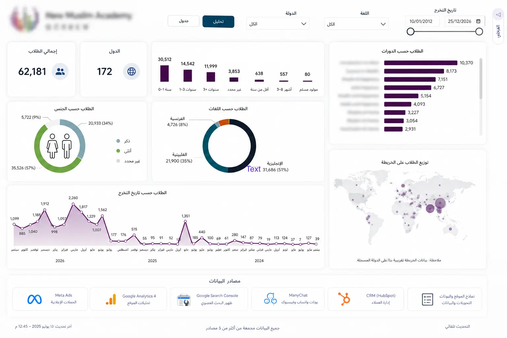507x338 pixels.
Task: Toggle the أنثى gender legend item
Action: (124, 151)
